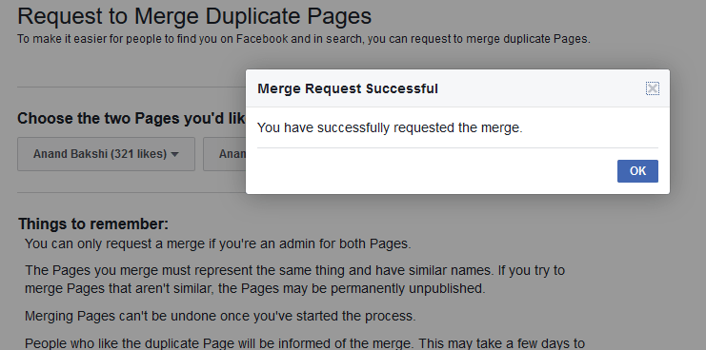
Task: Click the Choose the two Pages heading
Action: [131, 119]
